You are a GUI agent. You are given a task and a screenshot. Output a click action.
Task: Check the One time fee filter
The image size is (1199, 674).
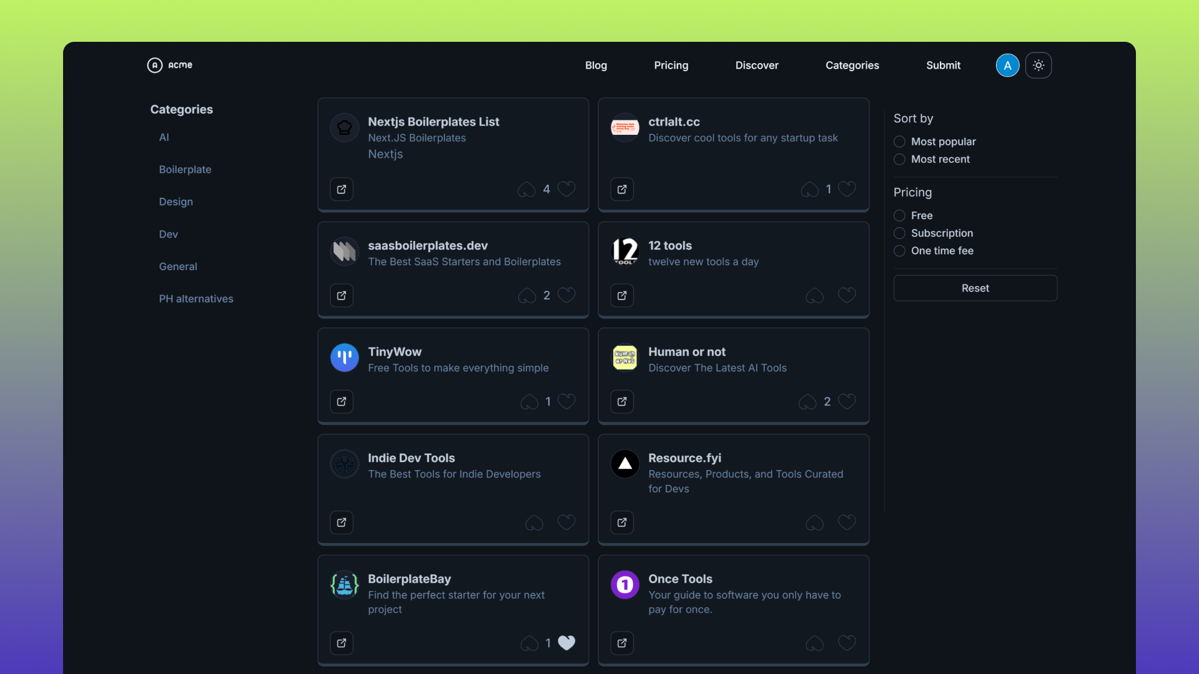(899, 251)
